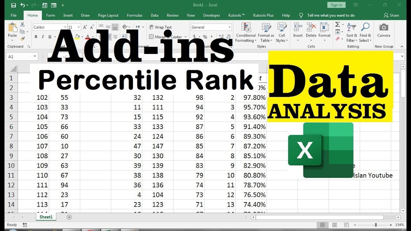Switch to the Page Layout tab
The image size is (411, 231).
(x=108, y=15)
